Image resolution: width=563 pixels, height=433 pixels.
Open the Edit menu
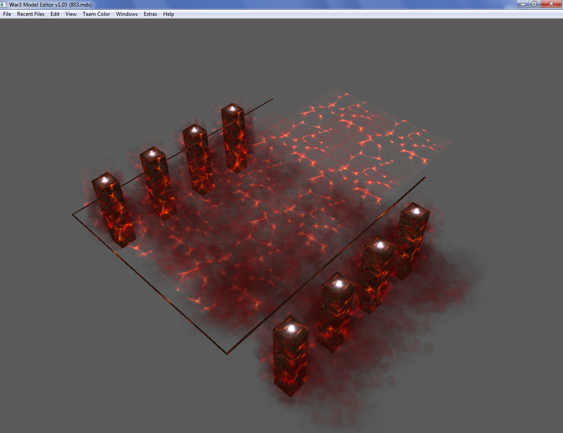55,14
